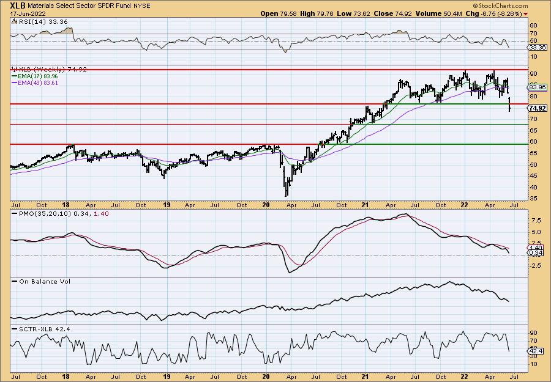
Task: Click the green line swatch beside EMA(17)
Action: pos(15,76)
